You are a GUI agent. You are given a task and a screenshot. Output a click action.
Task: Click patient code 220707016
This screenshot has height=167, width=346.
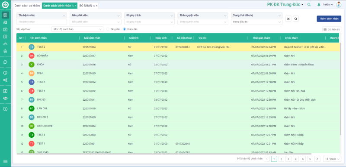pos(89,65)
